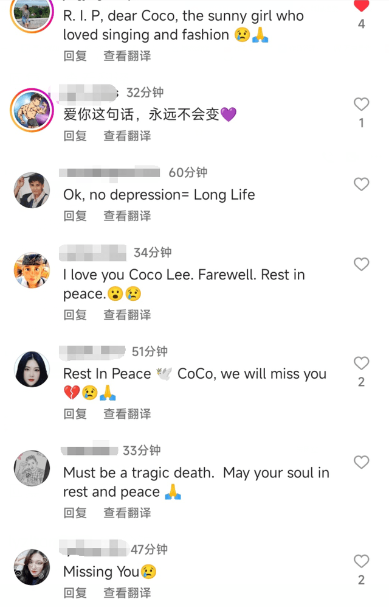Reply (回复) to 'Ok, no depression' comment
This screenshot has width=389, height=607.
pos(75,216)
